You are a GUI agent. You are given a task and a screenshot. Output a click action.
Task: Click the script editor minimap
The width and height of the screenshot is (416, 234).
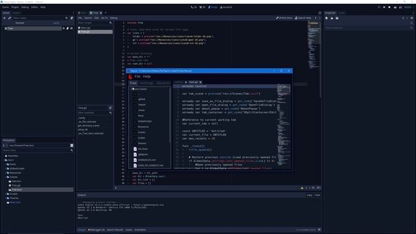[313, 45]
